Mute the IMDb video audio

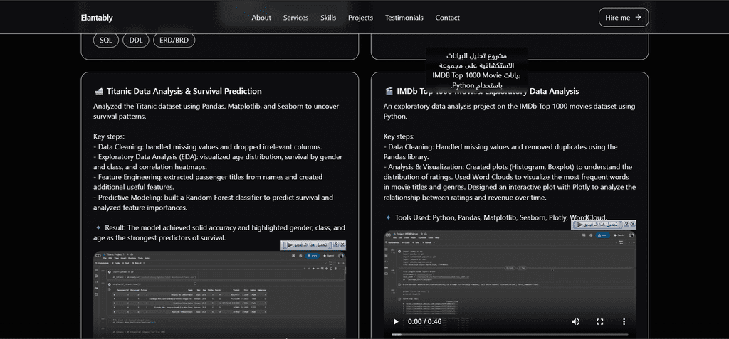pyautogui.click(x=575, y=321)
